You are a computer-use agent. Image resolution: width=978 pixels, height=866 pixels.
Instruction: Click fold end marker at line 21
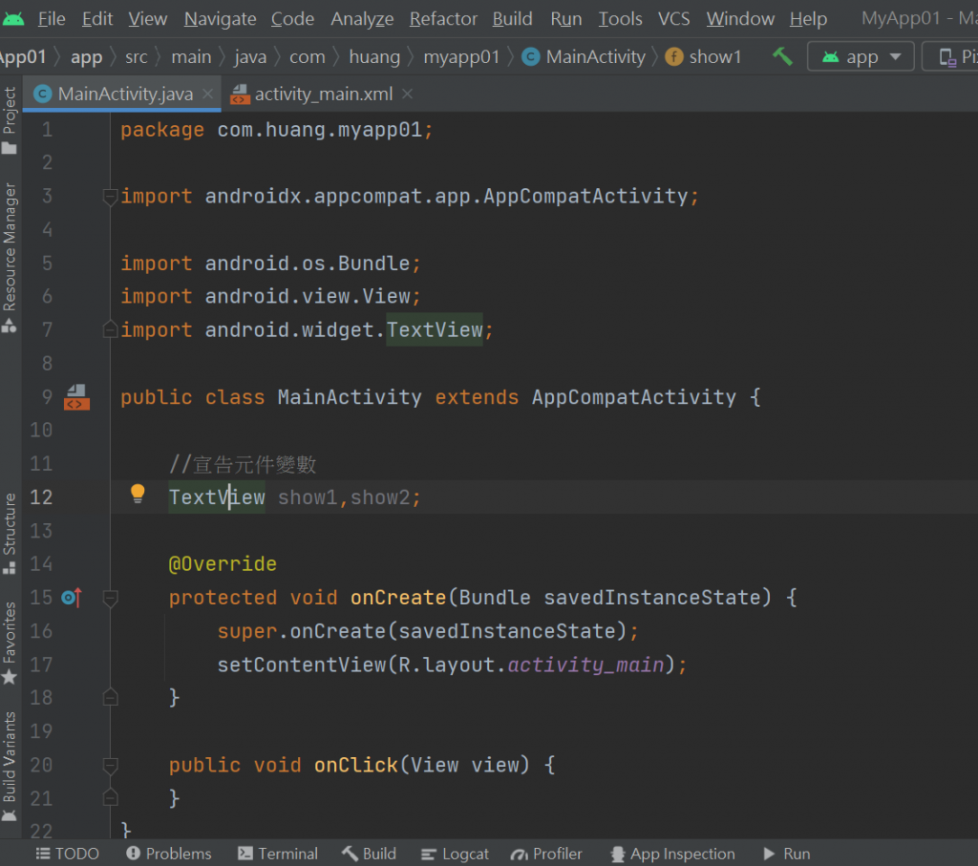click(x=110, y=797)
